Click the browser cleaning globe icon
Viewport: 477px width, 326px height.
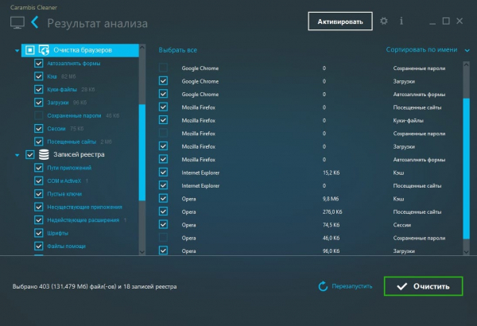[44, 50]
